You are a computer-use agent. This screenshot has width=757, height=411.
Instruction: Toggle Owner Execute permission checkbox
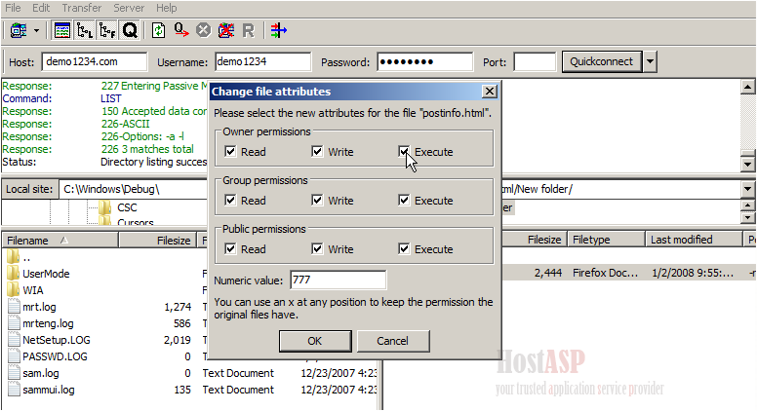tap(404, 152)
